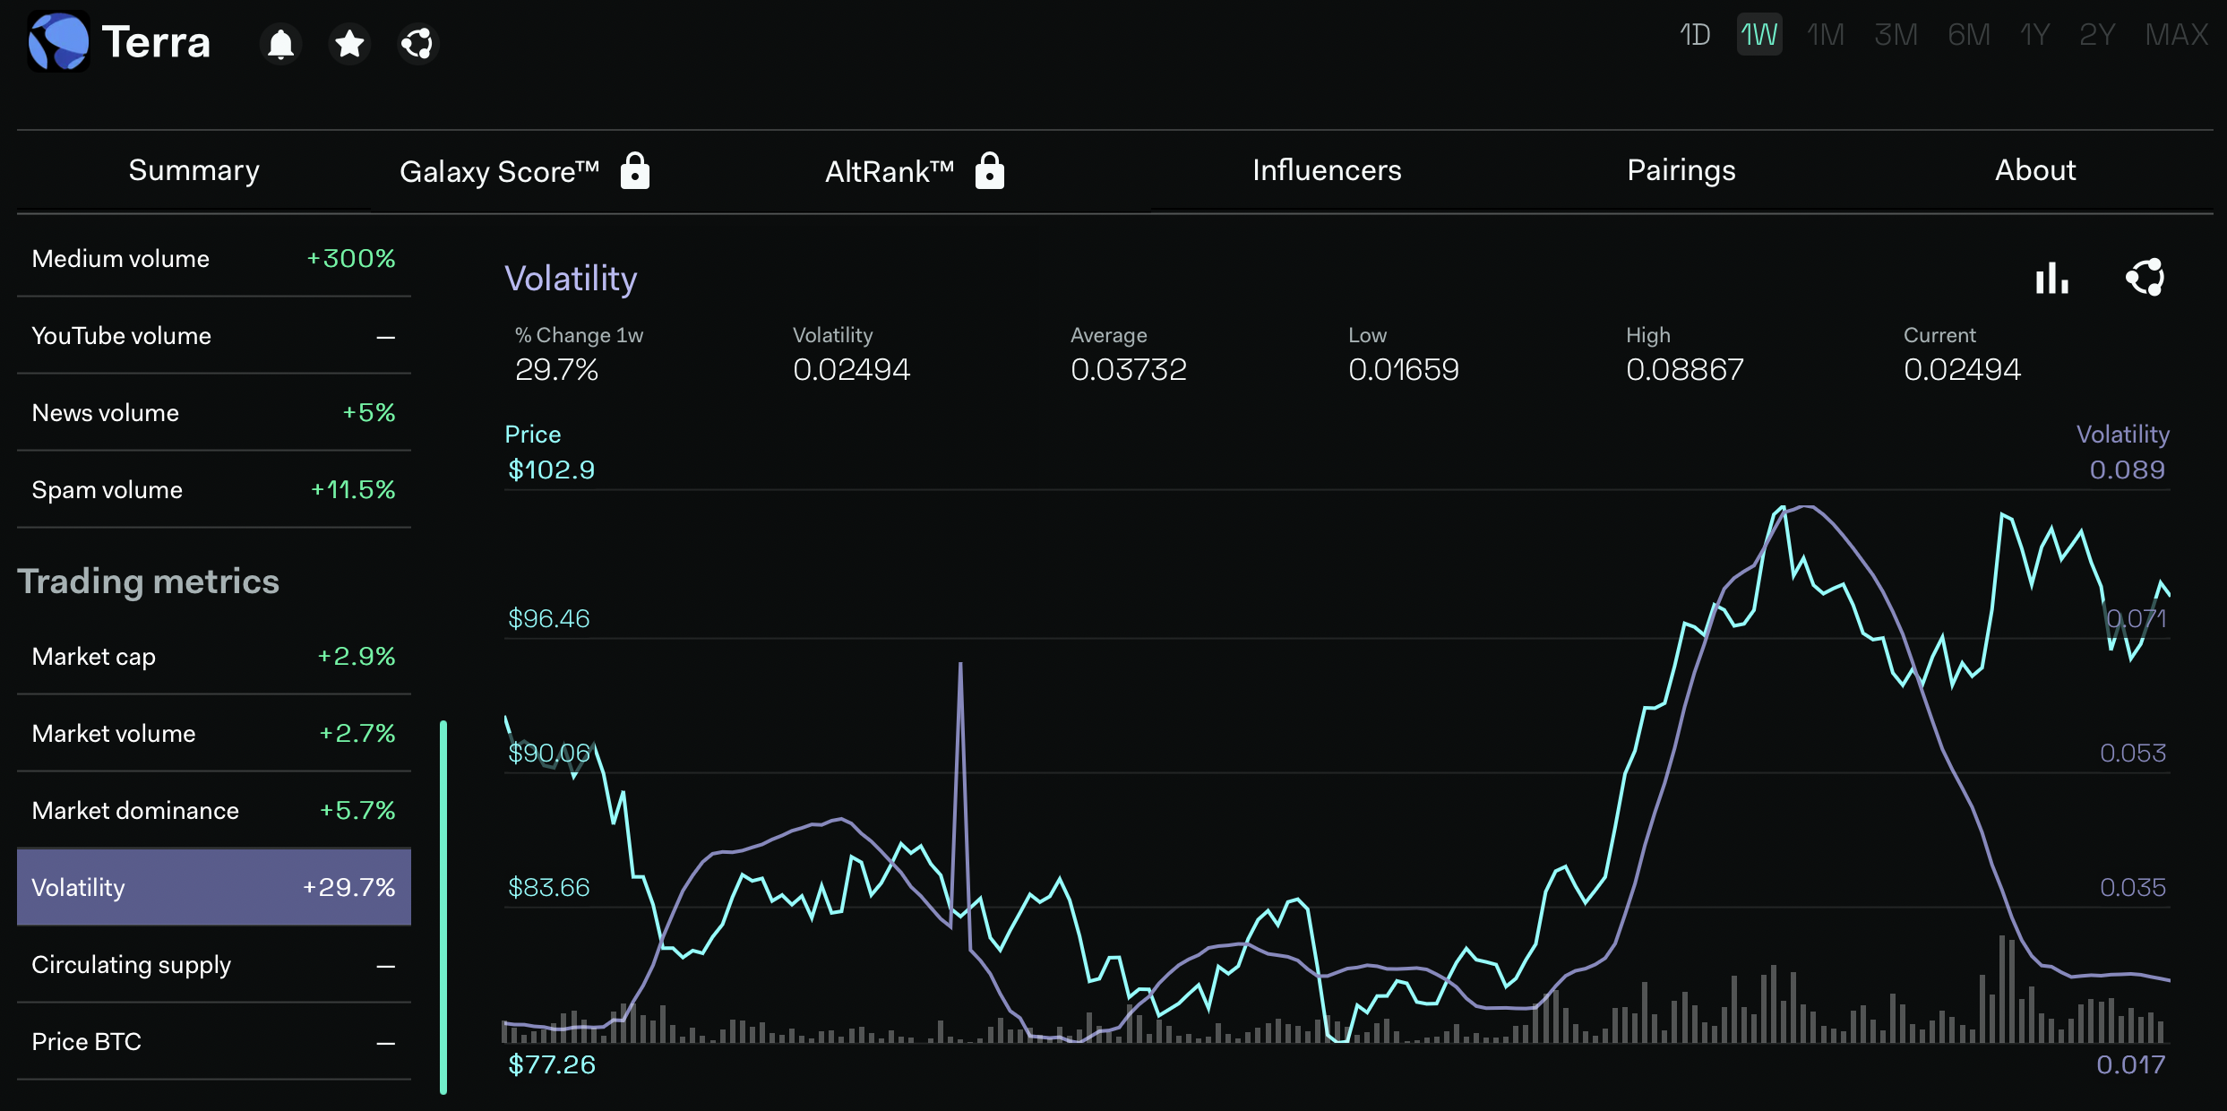Select the Market dominance metric row

213,811
